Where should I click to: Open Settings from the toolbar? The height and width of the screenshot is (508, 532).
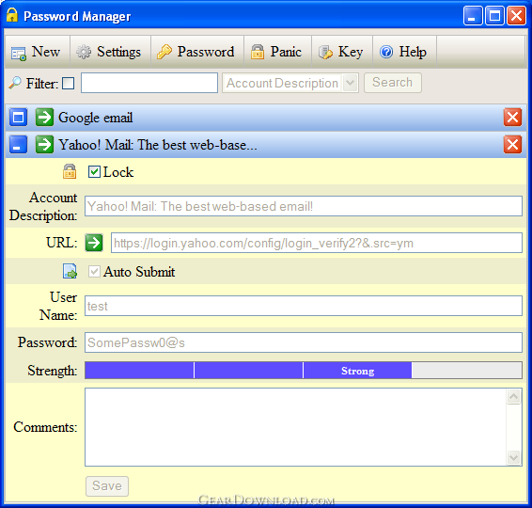[110, 52]
